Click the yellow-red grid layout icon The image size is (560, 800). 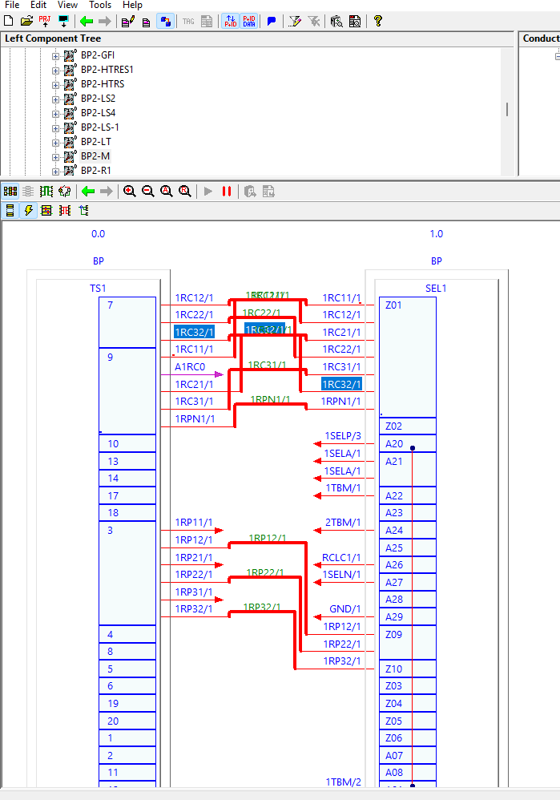46,210
